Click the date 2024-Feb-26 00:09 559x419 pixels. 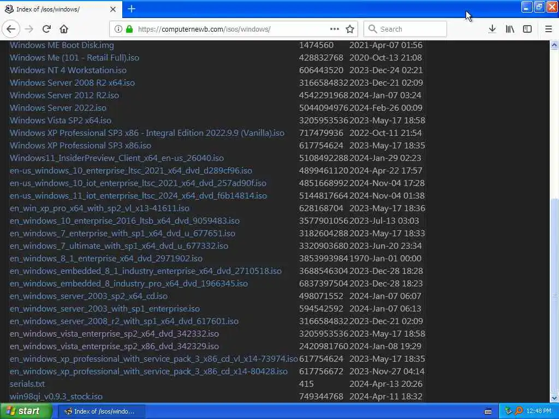[x=386, y=108]
